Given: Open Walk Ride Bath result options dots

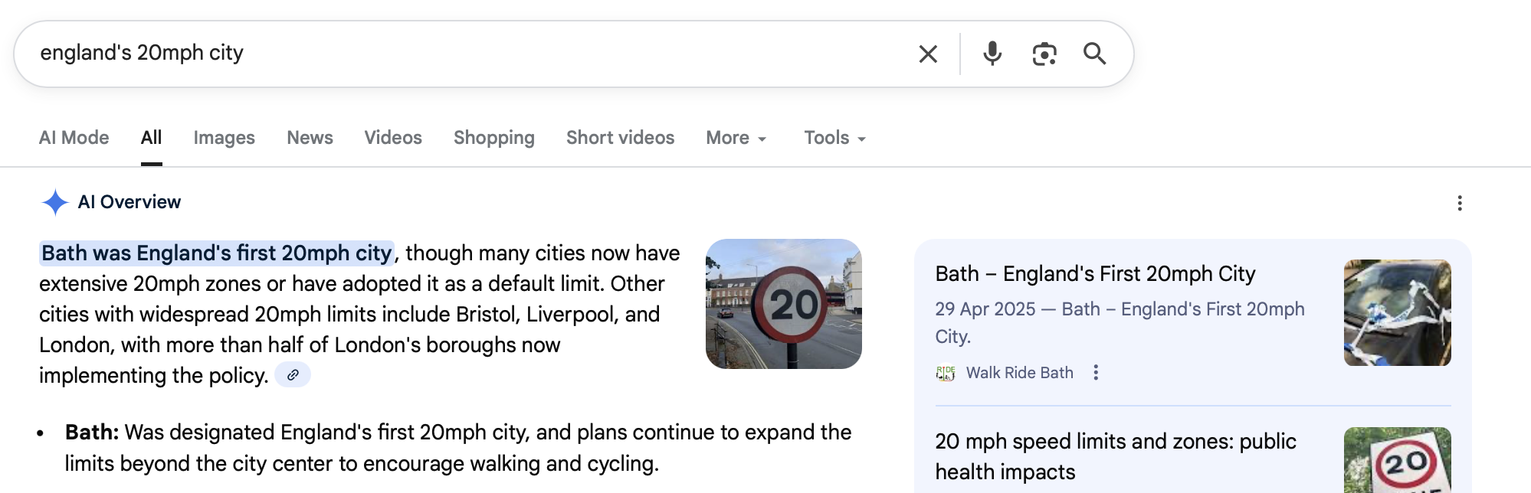Looking at the screenshot, I should tap(1096, 373).
